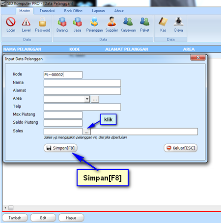
Task: Open the Karyawan icon
Action: tap(128, 22)
